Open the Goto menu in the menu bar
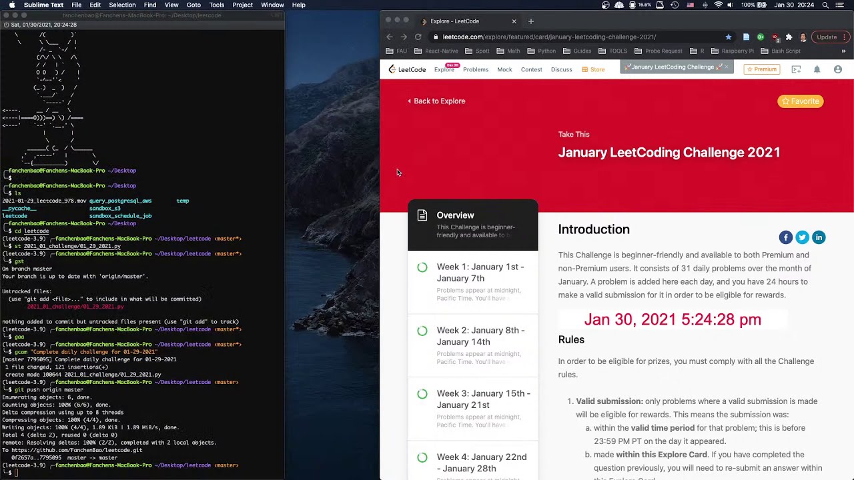This screenshot has height=480, width=854. [x=193, y=5]
